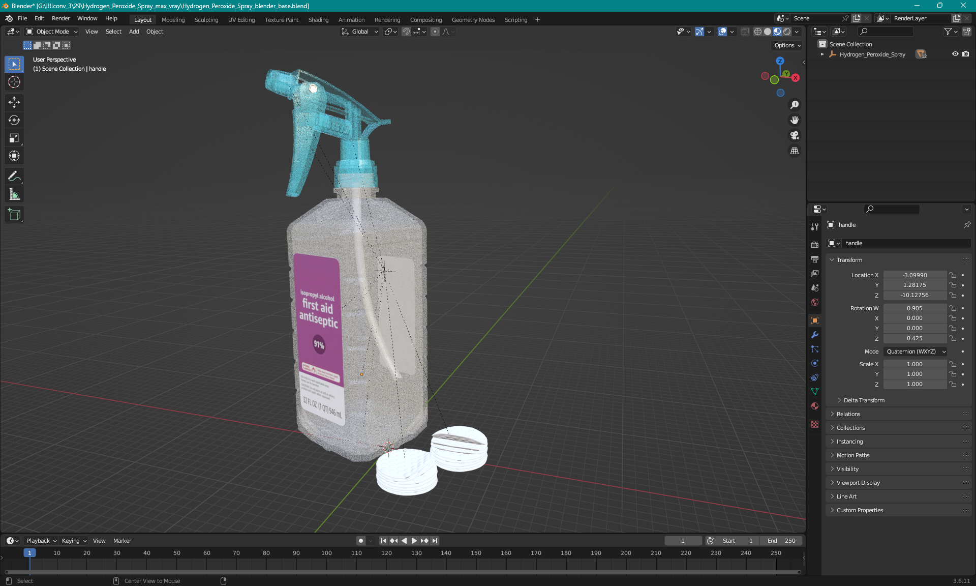
Task: Toggle the snapping magnet
Action: point(406,32)
